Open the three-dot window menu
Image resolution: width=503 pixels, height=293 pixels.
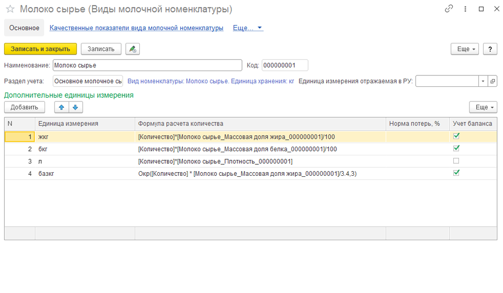point(465,9)
